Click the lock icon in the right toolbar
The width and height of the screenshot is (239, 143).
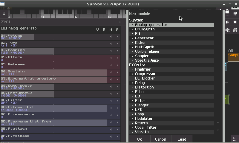pos(227,12)
